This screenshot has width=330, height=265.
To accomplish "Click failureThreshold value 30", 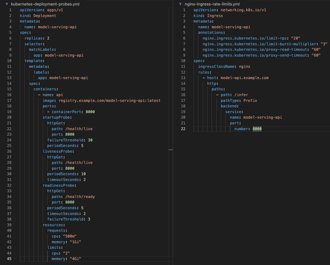I will (x=90, y=140).
